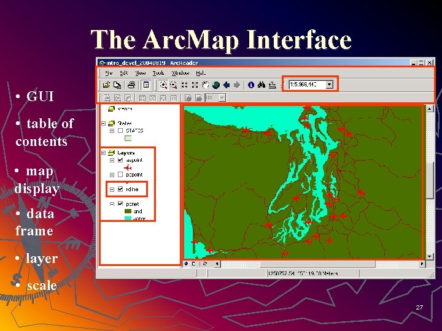Click the layout Zoom Out page icon

click(117, 98)
